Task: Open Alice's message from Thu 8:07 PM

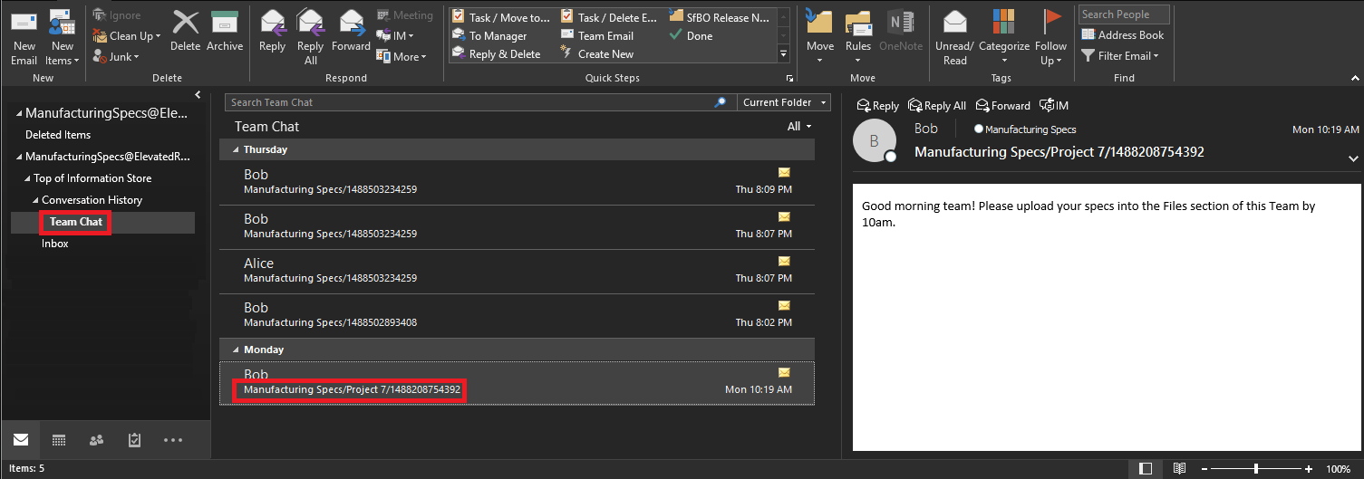Action: point(517,271)
